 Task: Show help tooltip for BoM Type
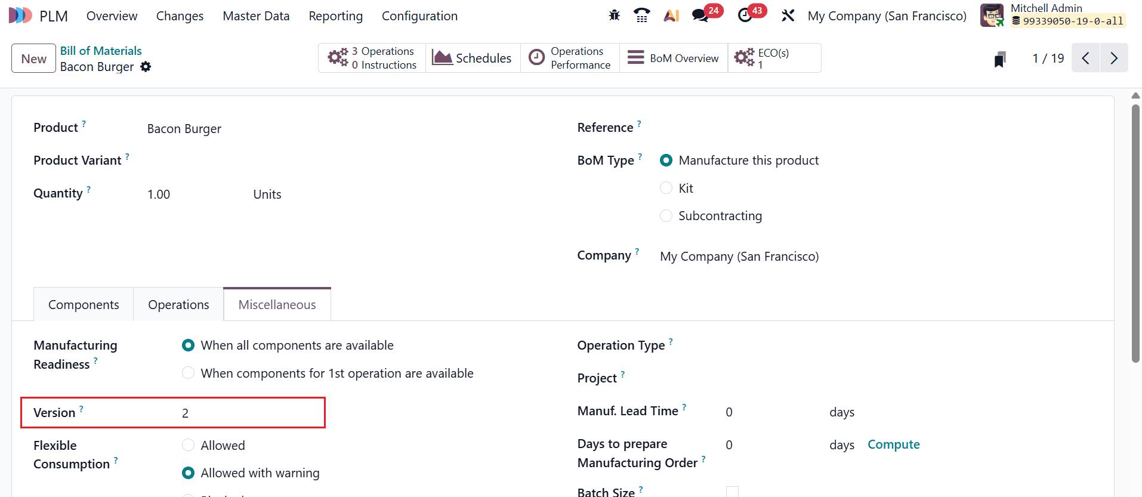pyautogui.click(x=640, y=156)
